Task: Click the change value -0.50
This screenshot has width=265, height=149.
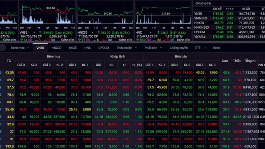Action: click(x=125, y=124)
